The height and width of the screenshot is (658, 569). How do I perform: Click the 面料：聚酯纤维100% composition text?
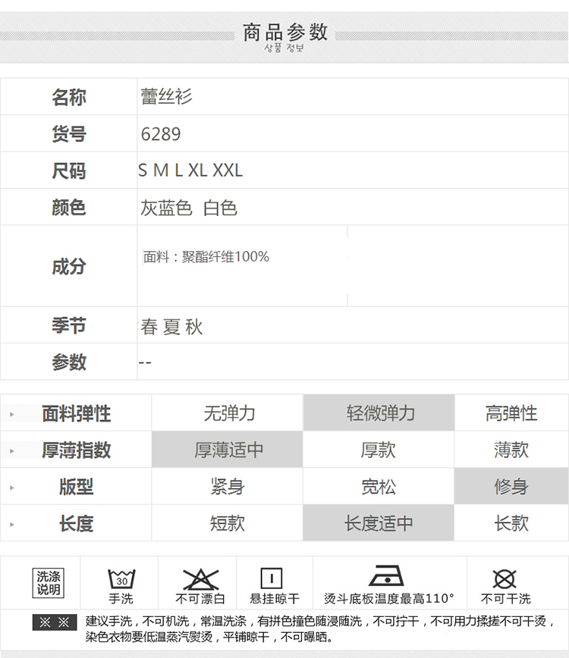pyautogui.click(x=206, y=257)
